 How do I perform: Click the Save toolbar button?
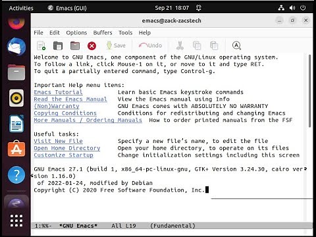pyautogui.click(x=116, y=45)
